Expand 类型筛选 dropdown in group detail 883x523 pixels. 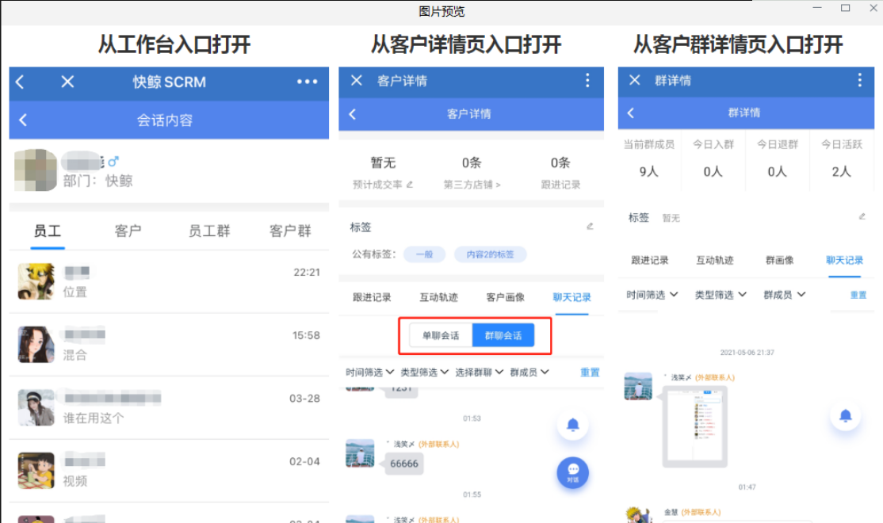721,295
